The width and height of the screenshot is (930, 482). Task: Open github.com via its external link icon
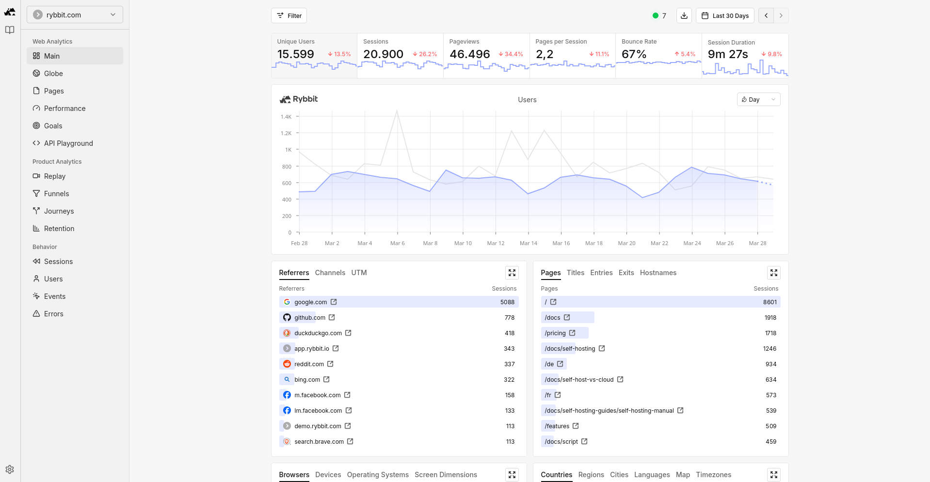click(x=331, y=317)
